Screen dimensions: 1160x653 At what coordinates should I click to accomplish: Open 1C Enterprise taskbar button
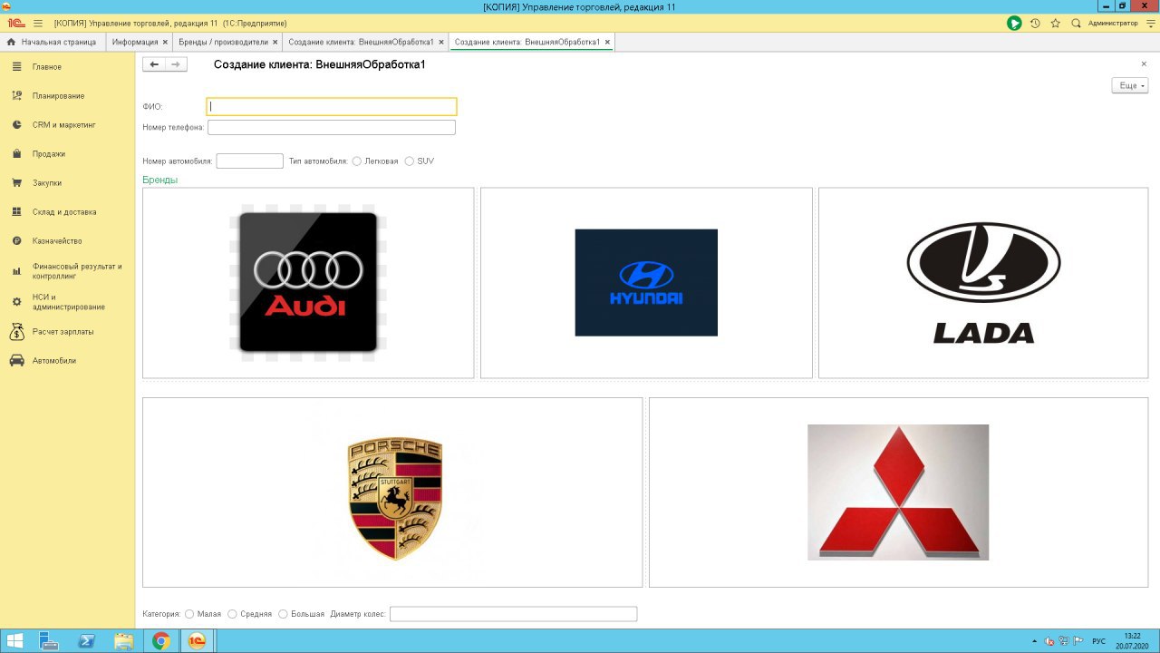pyautogui.click(x=197, y=641)
